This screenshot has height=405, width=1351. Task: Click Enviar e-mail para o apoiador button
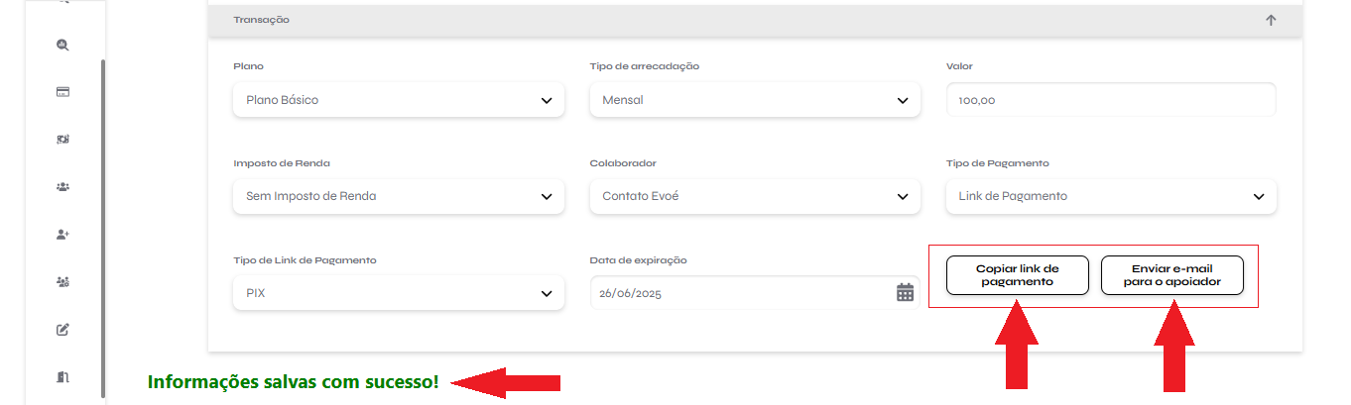tap(1171, 275)
